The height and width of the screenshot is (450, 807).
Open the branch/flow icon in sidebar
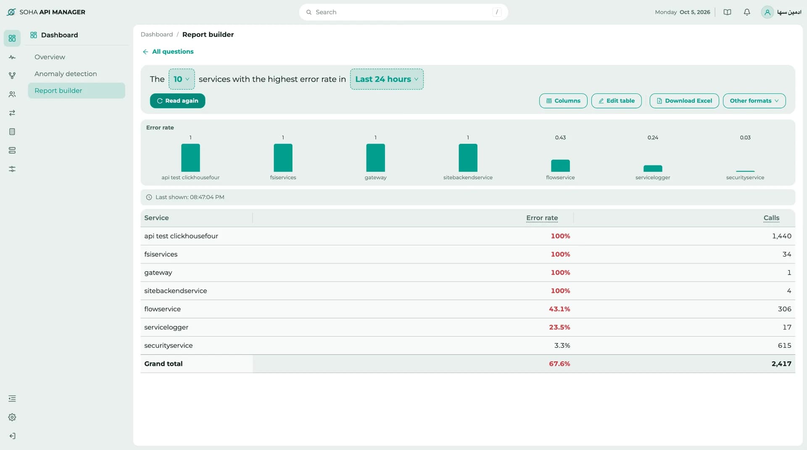click(12, 76)
